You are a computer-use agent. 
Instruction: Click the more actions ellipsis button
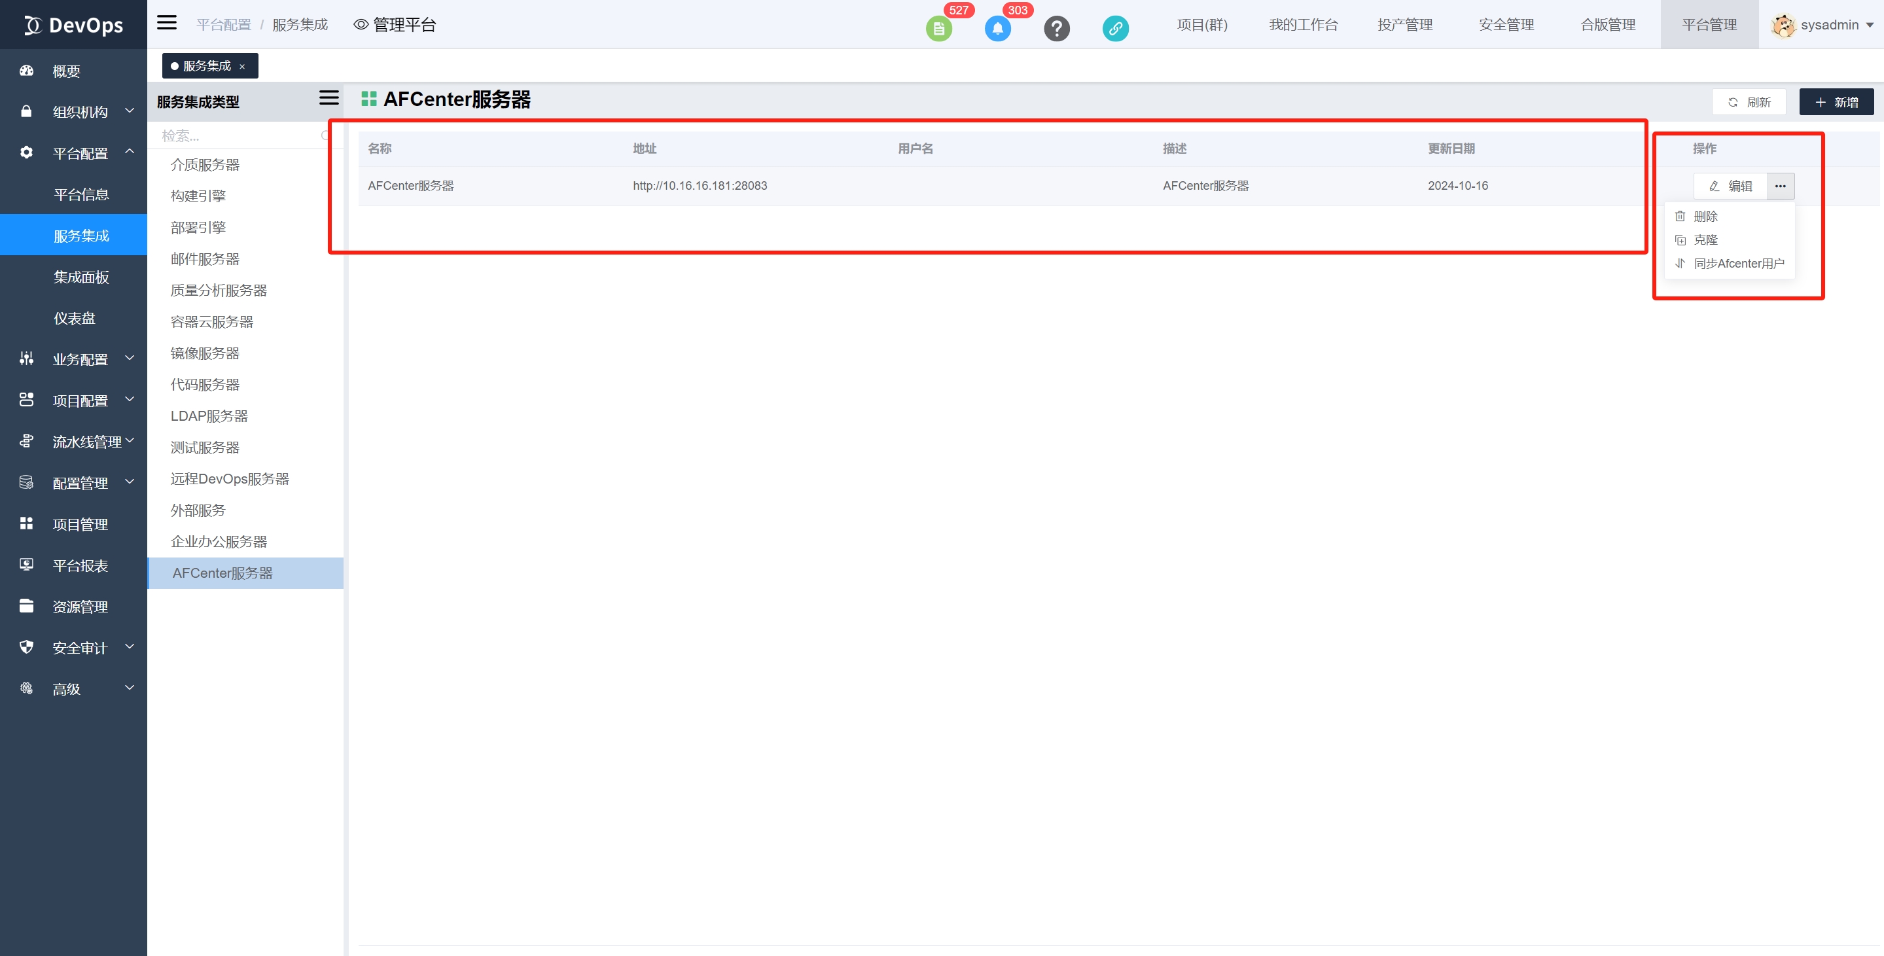tap(1779, 186)
